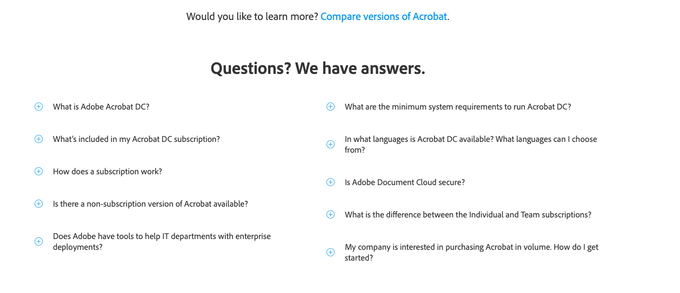Click plus icon for non-subscription version question

point(38,204)
